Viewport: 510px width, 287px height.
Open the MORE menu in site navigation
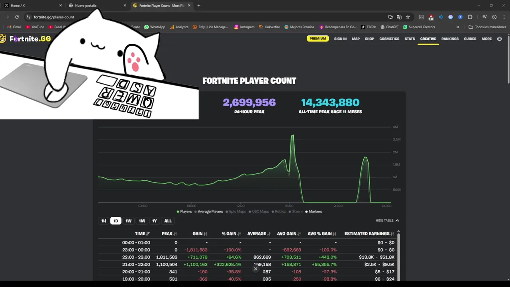[486, 39]
